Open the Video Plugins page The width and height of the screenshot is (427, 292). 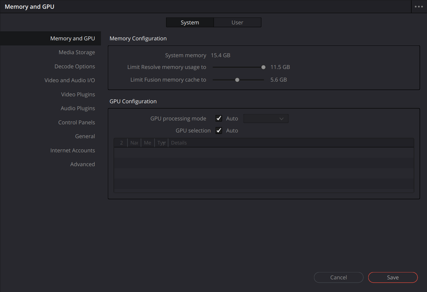78,95
